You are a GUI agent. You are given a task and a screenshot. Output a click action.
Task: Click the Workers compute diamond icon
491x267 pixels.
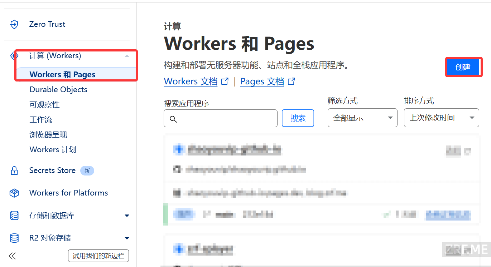14,56
